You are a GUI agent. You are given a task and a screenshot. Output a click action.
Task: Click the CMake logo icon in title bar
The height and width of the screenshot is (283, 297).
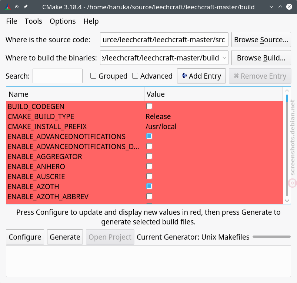[x=7, y=7]
